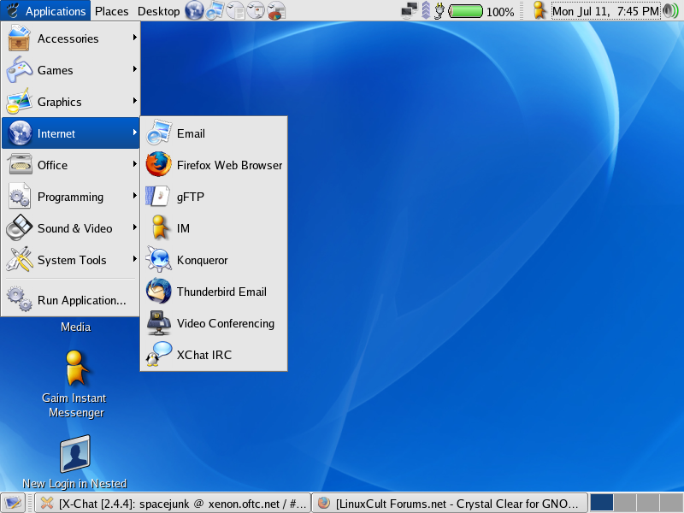This screenshot has height=513, width=684.
Task: Open Run Application dialog
Action: pos(71,300)
